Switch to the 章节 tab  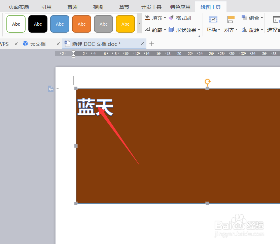(x=124, y=7)
